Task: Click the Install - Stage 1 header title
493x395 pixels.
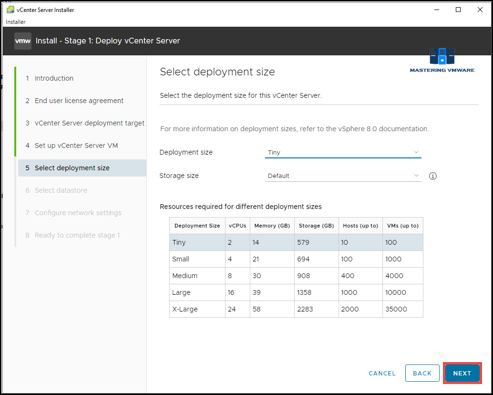Action: tap(108, 41)
